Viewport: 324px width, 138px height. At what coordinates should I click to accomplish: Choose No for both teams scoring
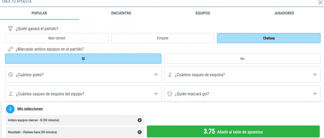242,59
